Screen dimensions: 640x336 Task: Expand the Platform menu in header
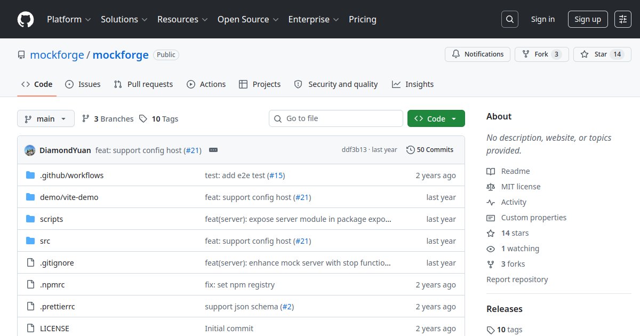(x=69, y=19)
